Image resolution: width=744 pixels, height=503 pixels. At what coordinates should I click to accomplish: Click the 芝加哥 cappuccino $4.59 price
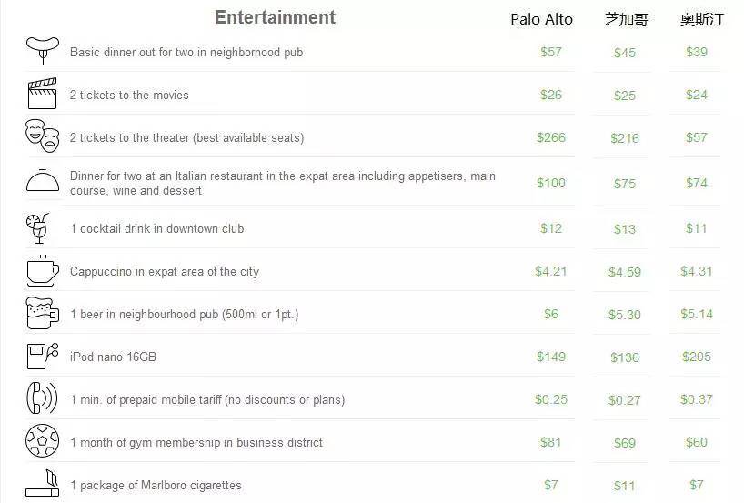click(x=625, y=272)
